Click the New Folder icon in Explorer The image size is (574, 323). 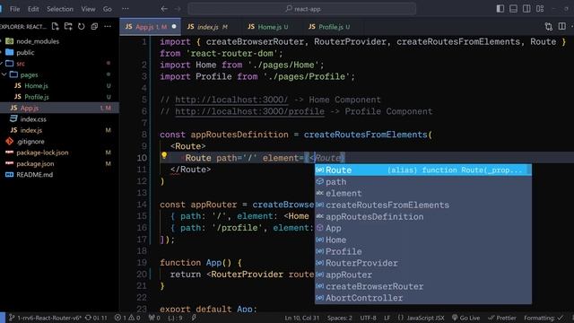coord(68,26)
